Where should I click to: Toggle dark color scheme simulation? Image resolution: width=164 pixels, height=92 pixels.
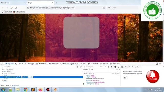(x=115, y=67)
